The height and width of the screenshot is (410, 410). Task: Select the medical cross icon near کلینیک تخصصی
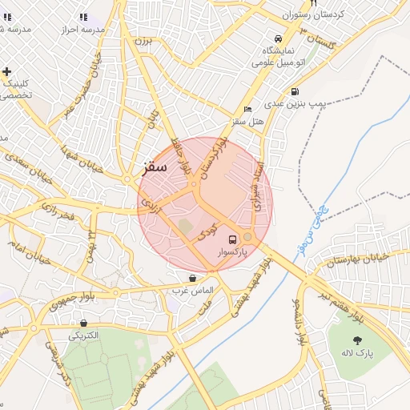coord(6,71)
